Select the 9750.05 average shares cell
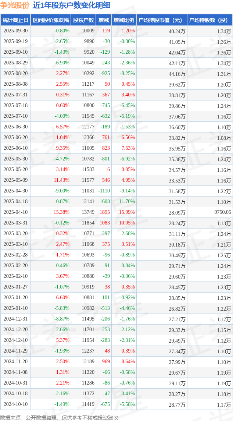Viewport: 233px width, 421px height. (221, 212)
